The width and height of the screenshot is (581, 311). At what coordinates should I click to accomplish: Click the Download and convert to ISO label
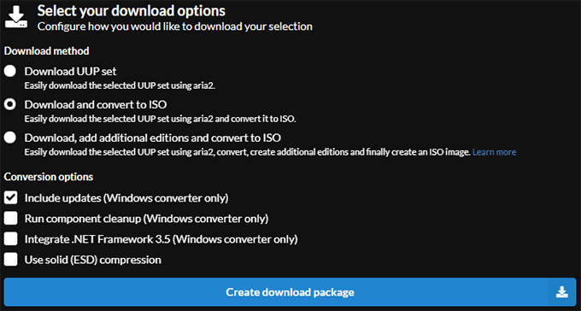pyautogui.click(x=96, y=104)
